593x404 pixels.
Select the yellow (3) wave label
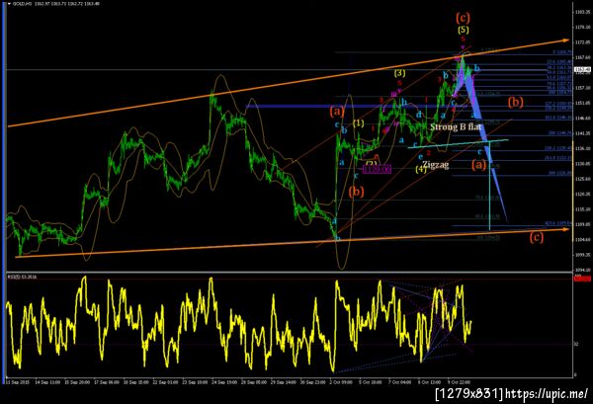399,72
